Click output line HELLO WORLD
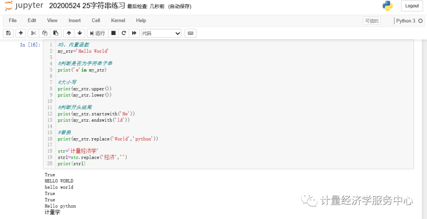 59,181
